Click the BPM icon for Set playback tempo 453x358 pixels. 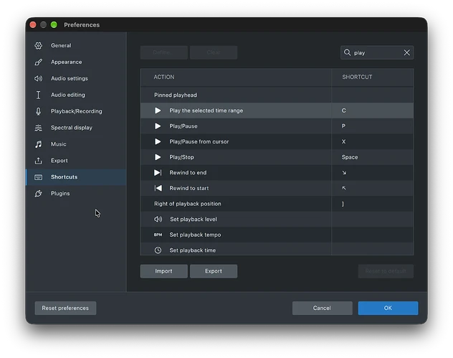pyautogui.click(x=158, y=235)
